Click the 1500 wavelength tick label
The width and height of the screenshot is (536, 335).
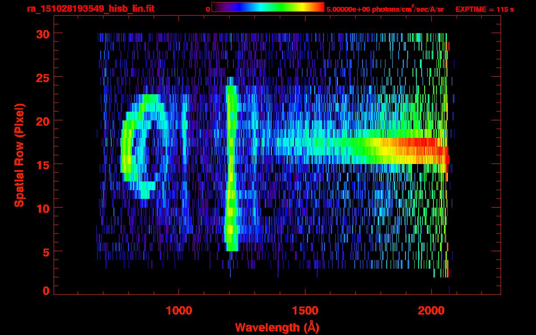pos(305,310)
